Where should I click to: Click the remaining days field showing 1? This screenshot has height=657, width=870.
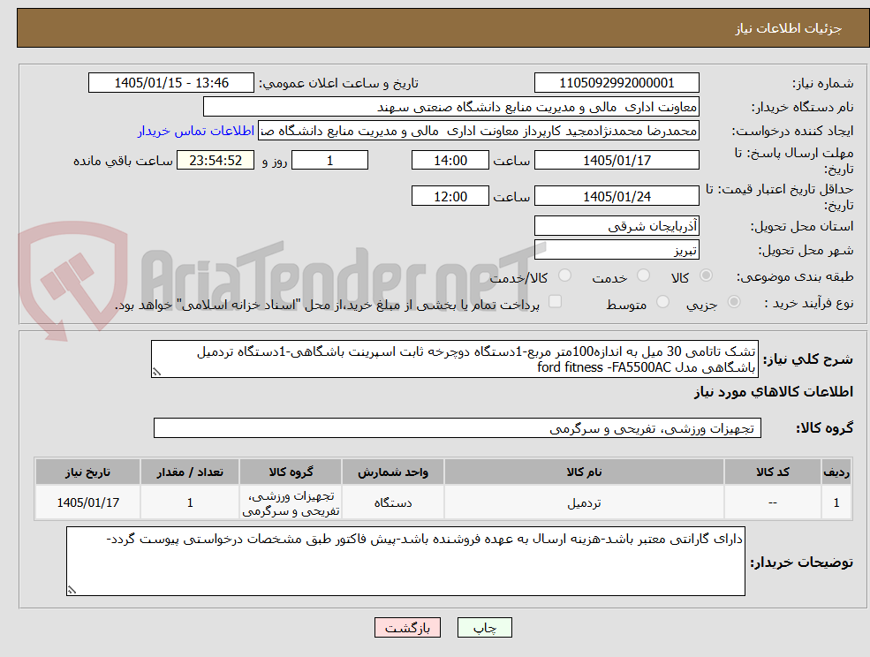click(x=329, y=161)
